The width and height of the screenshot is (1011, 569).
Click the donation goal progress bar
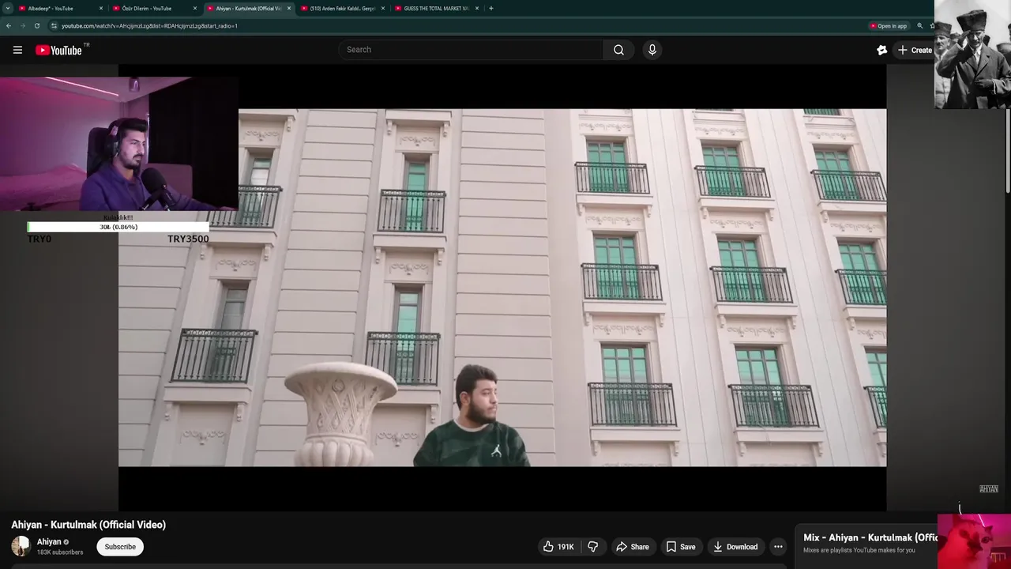(x=118, y=227)
